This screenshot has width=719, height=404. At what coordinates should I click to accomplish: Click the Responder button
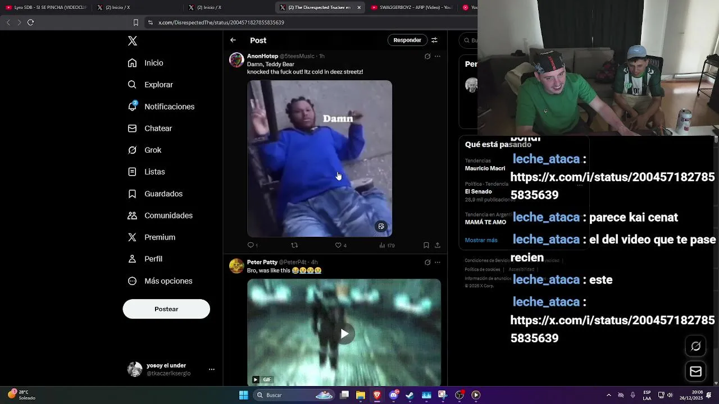point(407,40)
